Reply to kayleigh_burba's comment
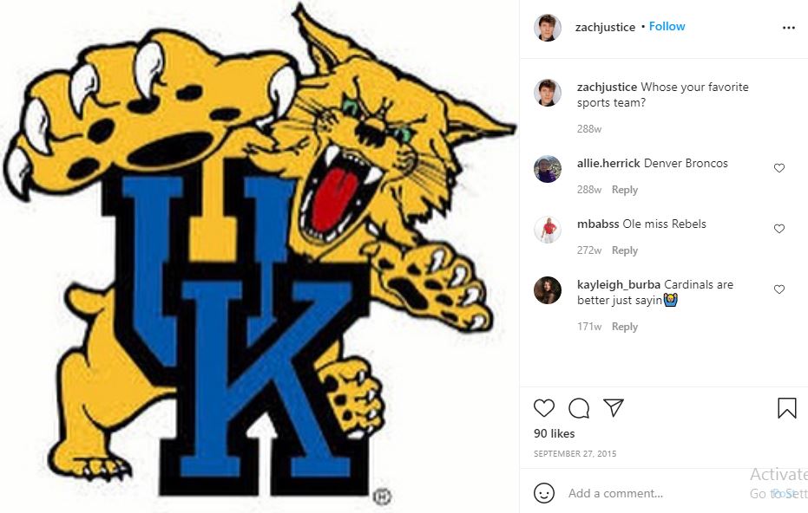 point(625,327)
